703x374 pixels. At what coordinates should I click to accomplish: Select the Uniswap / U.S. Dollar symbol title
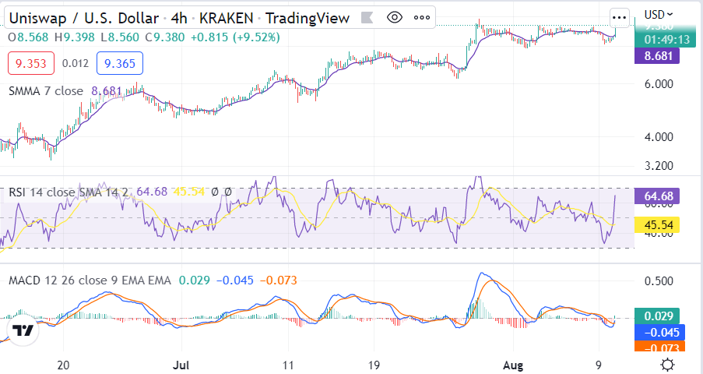coord(84,18)
